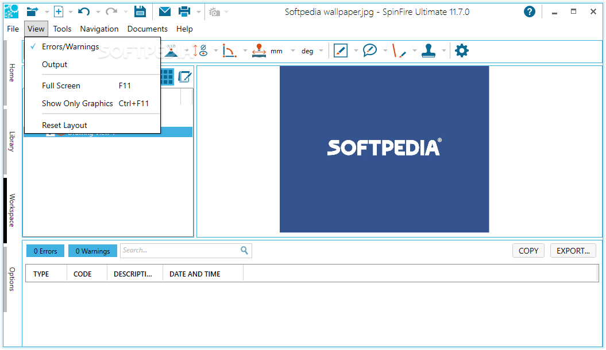This screenshot has height=350, width=606.
Task: Print using the printer icon
Action: tap(184, 11)
